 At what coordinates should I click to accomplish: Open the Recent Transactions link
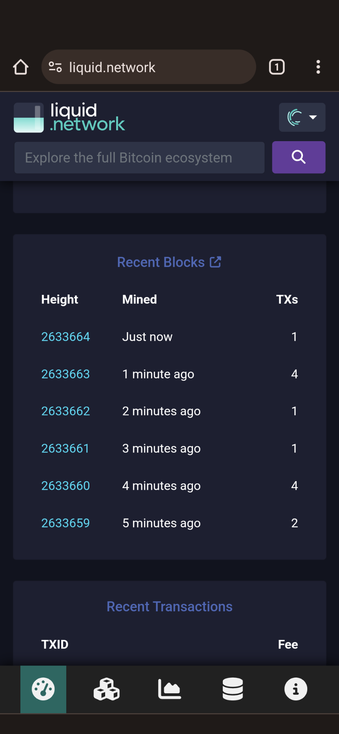pos(169,607)
